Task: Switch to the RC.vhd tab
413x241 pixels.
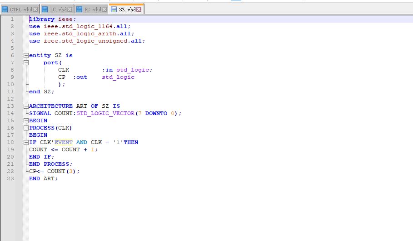Action: point(92,10)
